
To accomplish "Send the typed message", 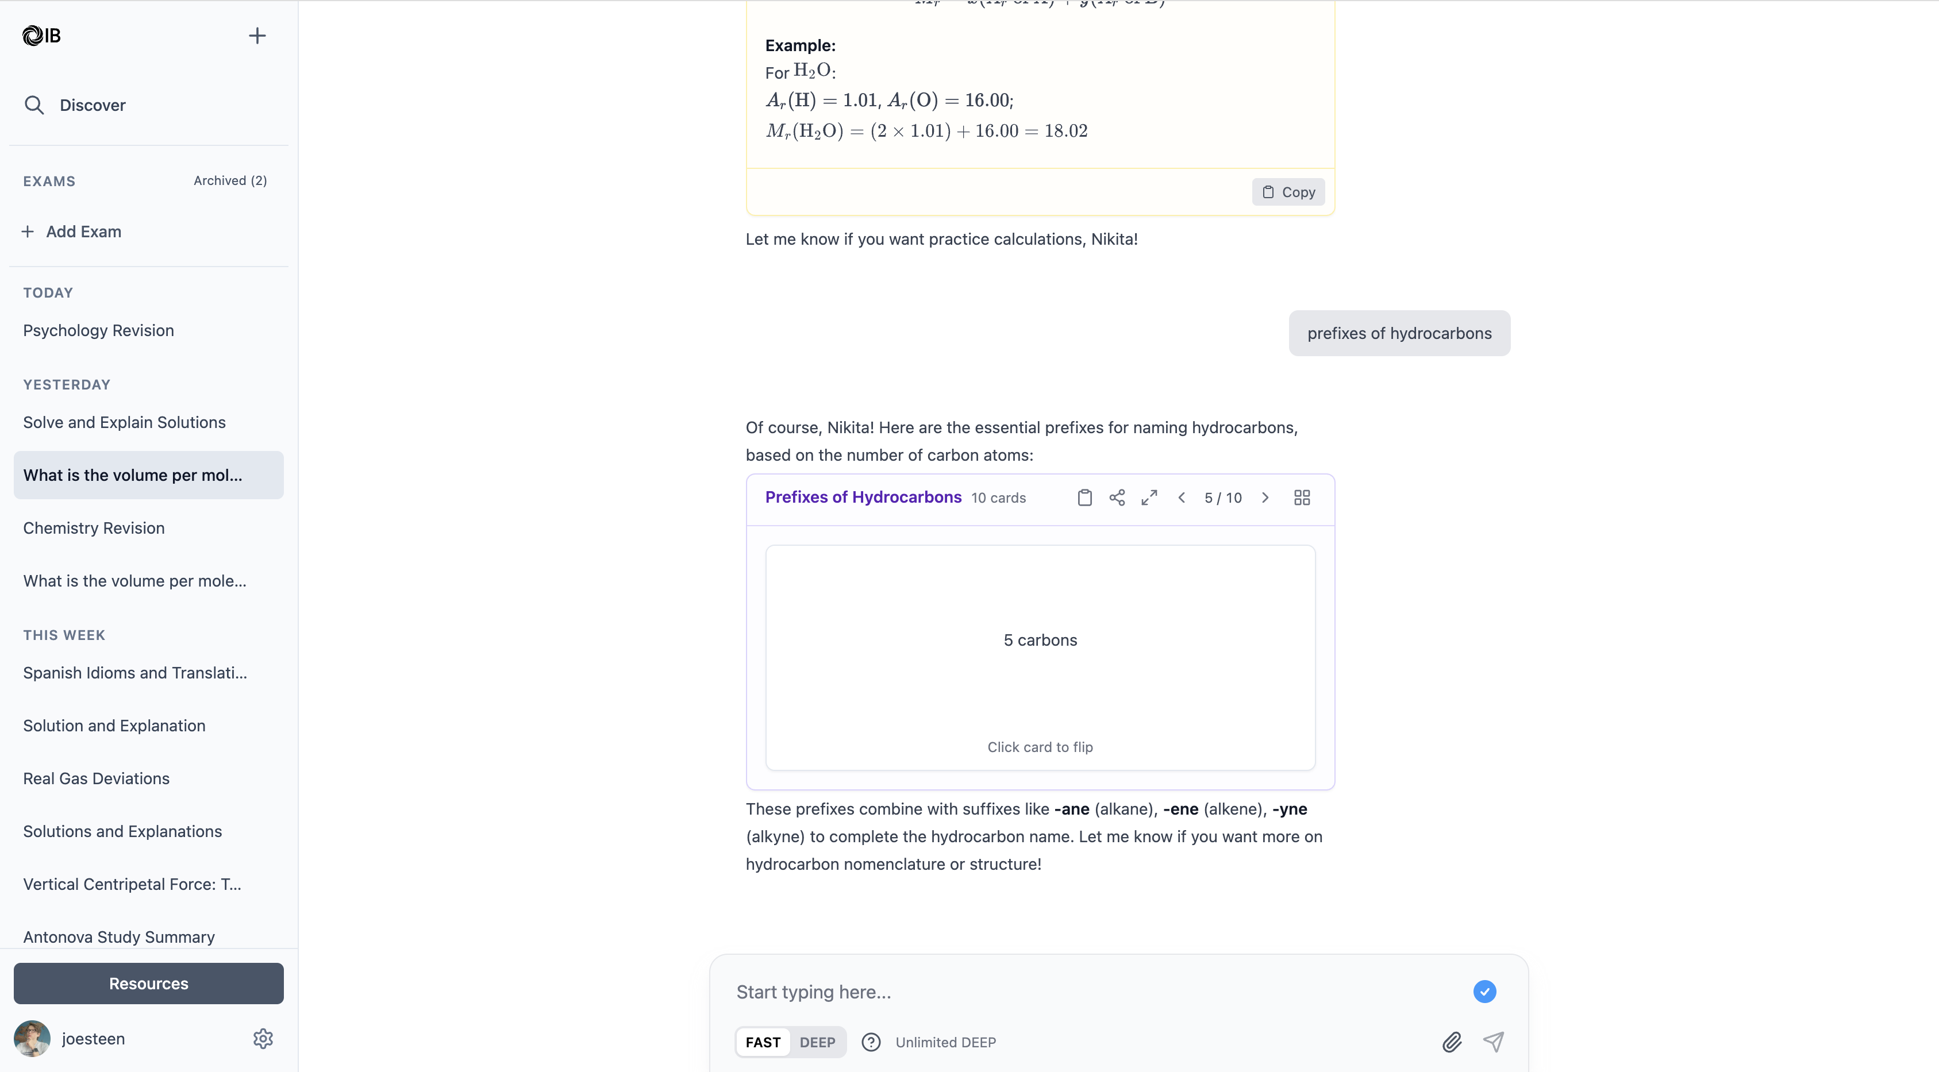I will point(1495,1042).
